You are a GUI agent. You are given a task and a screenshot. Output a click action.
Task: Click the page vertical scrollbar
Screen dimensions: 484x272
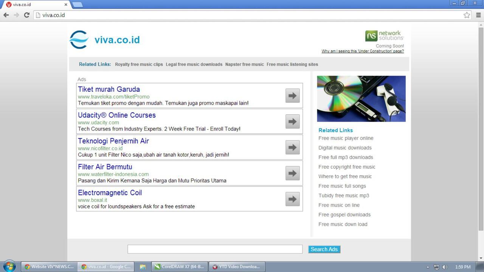click(x=481, y=129)
